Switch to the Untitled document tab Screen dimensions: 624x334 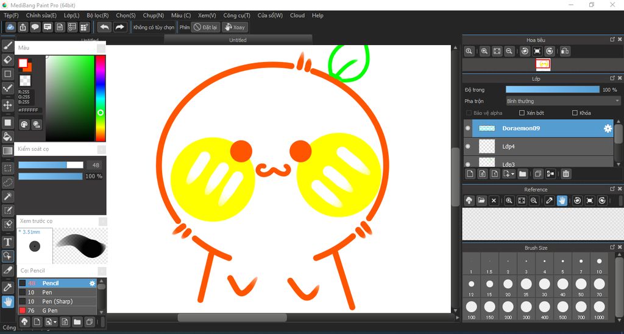click(238, 40)
